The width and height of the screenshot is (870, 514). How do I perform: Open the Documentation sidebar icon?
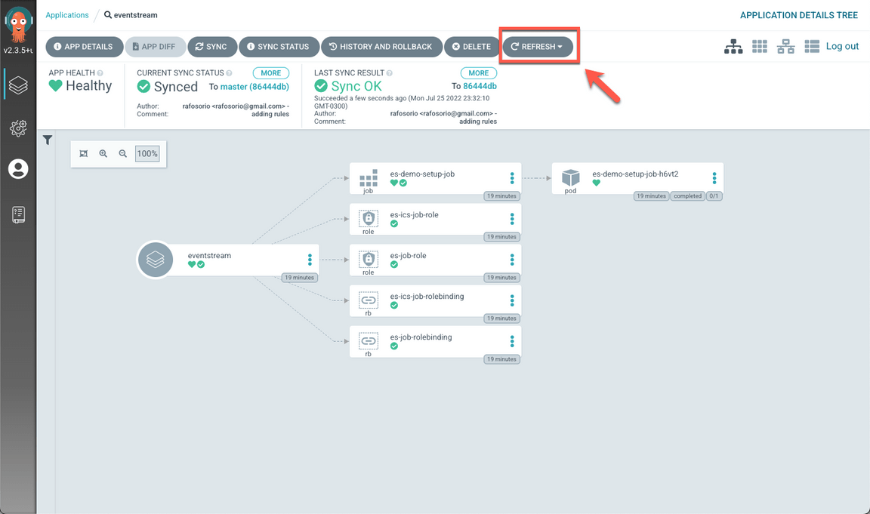pyautogui.click(x=18, y=214)
